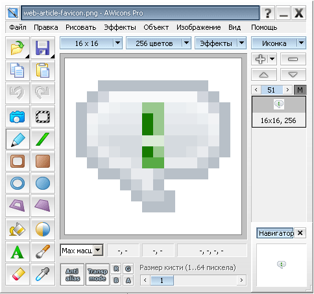
Task: Select the outlined rectangle tool
Action: (18, 161)
